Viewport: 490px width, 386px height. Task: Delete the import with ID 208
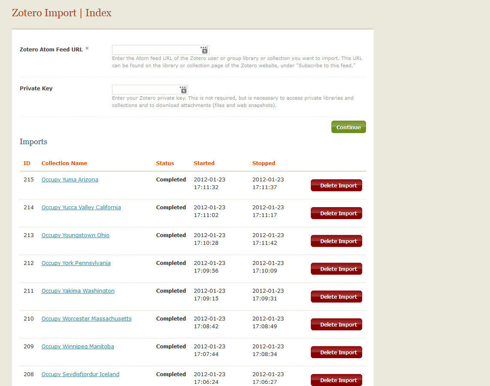tap(336, 380)
